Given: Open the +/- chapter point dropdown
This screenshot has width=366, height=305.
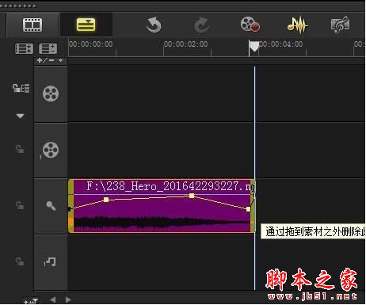Looking at the screenshot, I should pyautogui.click(x=50, y=60).
